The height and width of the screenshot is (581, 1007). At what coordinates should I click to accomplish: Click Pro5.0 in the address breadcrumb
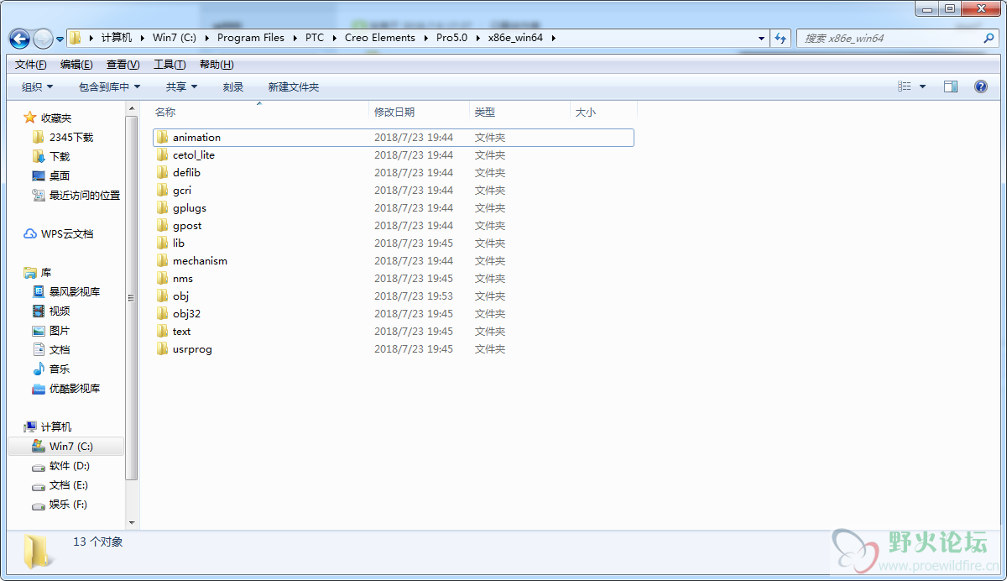pyautogui.click(x=451, y=38)
